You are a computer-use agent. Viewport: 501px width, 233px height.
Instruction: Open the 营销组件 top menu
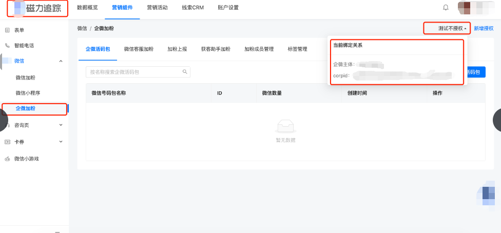[122, 8]
